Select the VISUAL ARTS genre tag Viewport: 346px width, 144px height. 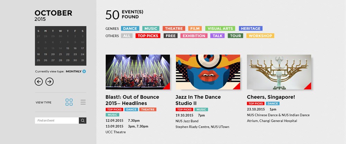(220, 28)
